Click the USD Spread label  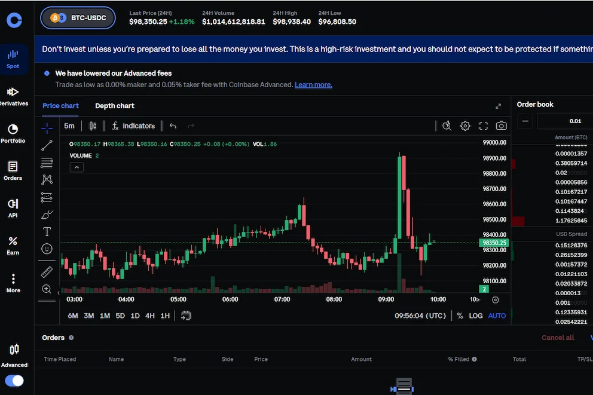[x=571, y=234]
